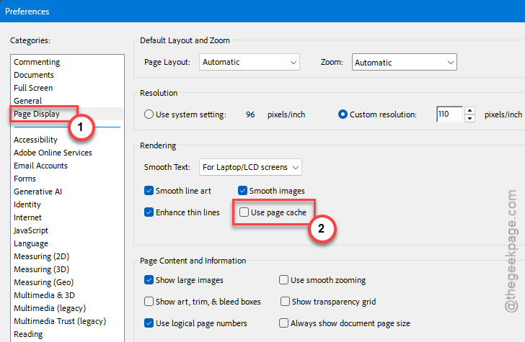Viewport: 525px width, 342px height.
Task: Select Multimedia Trust (legacy) category
Action: (x=60, y=321)
